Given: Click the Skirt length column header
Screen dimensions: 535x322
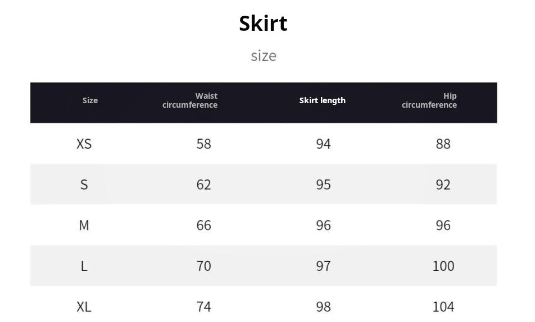Looking at the screenshot, I should 322,100.
